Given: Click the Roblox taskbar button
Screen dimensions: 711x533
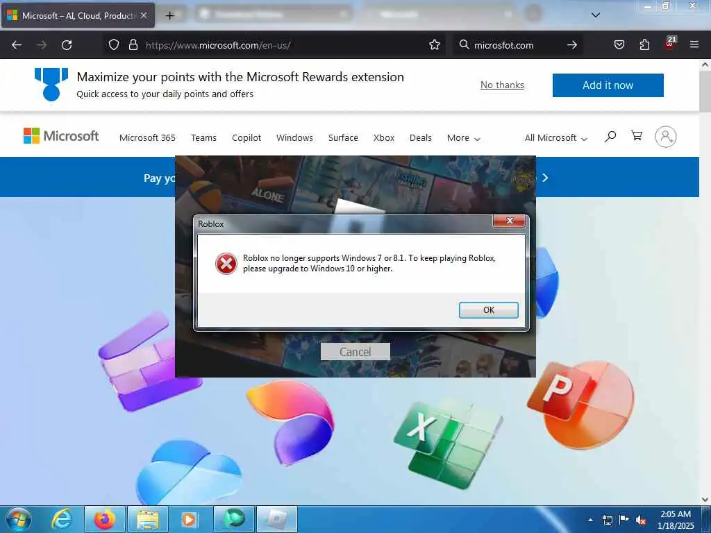Looking at the screenshot, I should [277, 519].
